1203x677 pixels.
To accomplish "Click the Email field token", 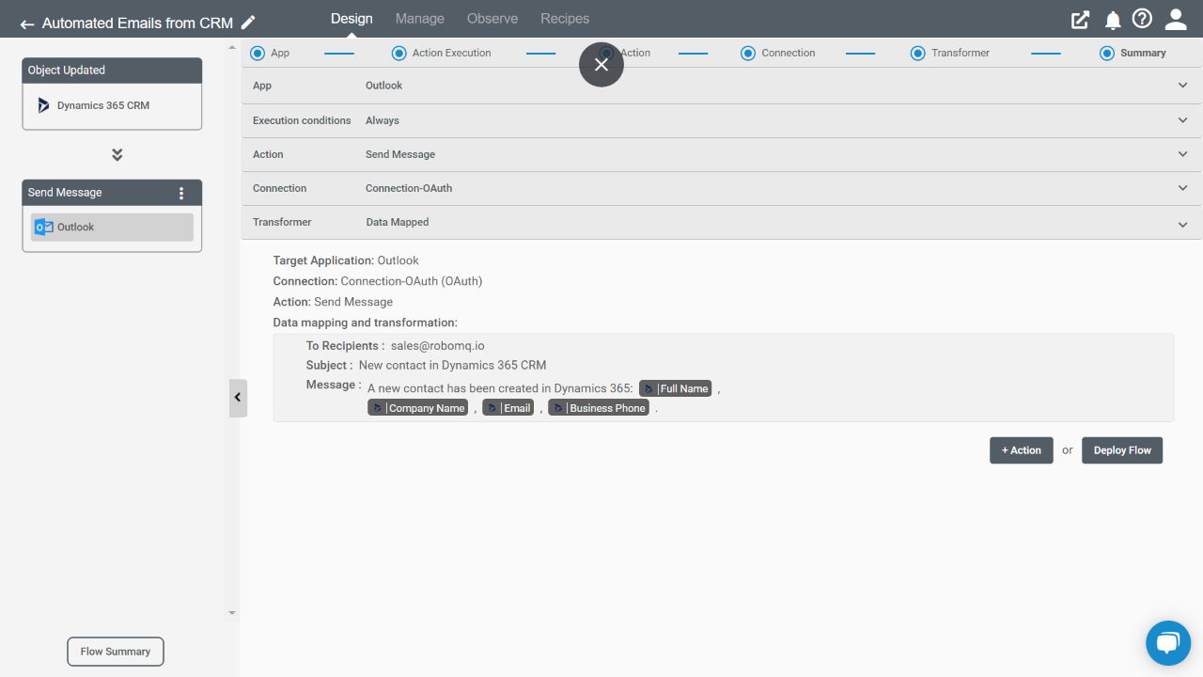I will 508,408.
